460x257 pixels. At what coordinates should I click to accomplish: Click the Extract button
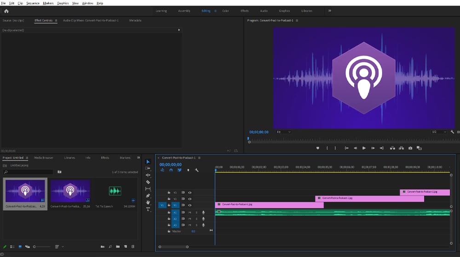pyautogui.click(x=401, y=148)
